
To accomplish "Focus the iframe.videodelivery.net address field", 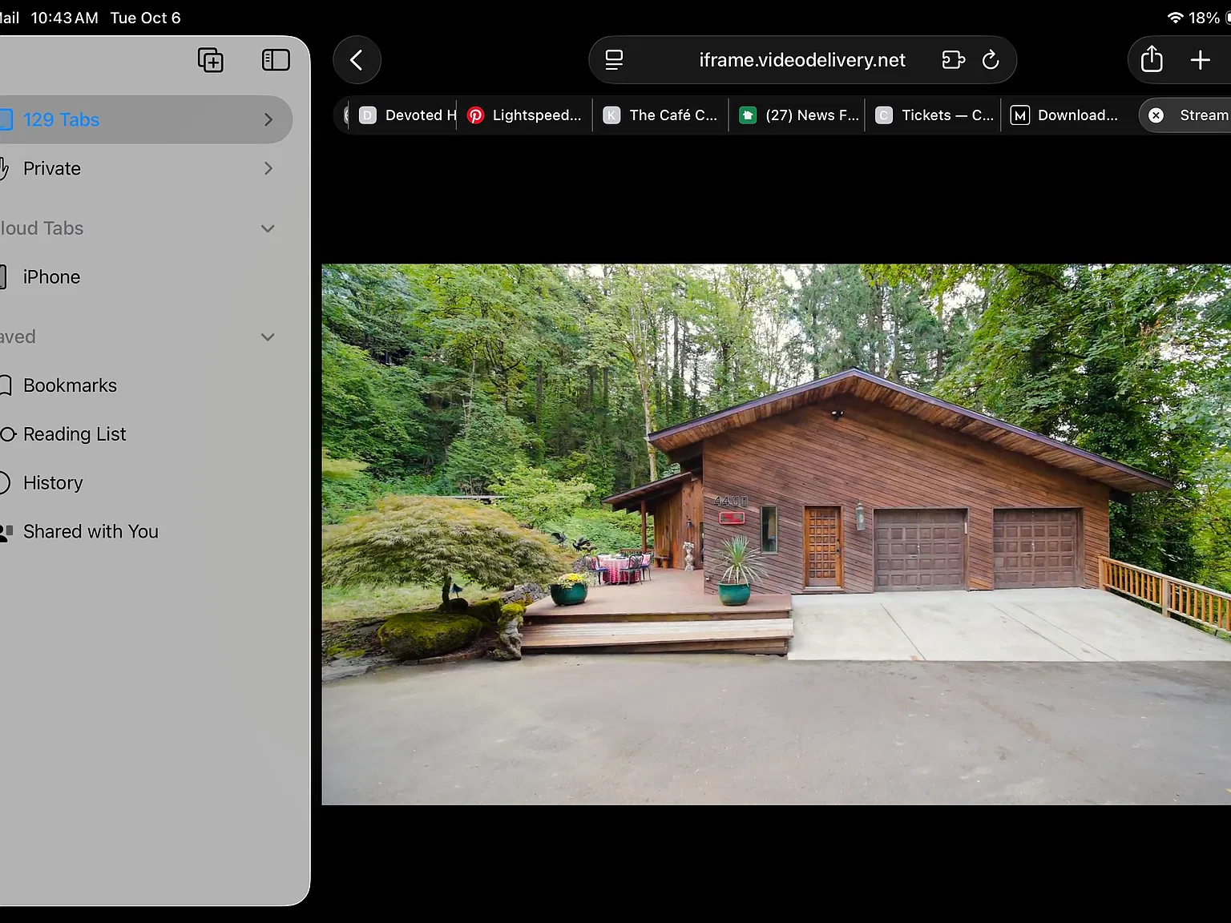I will (802, 60).
